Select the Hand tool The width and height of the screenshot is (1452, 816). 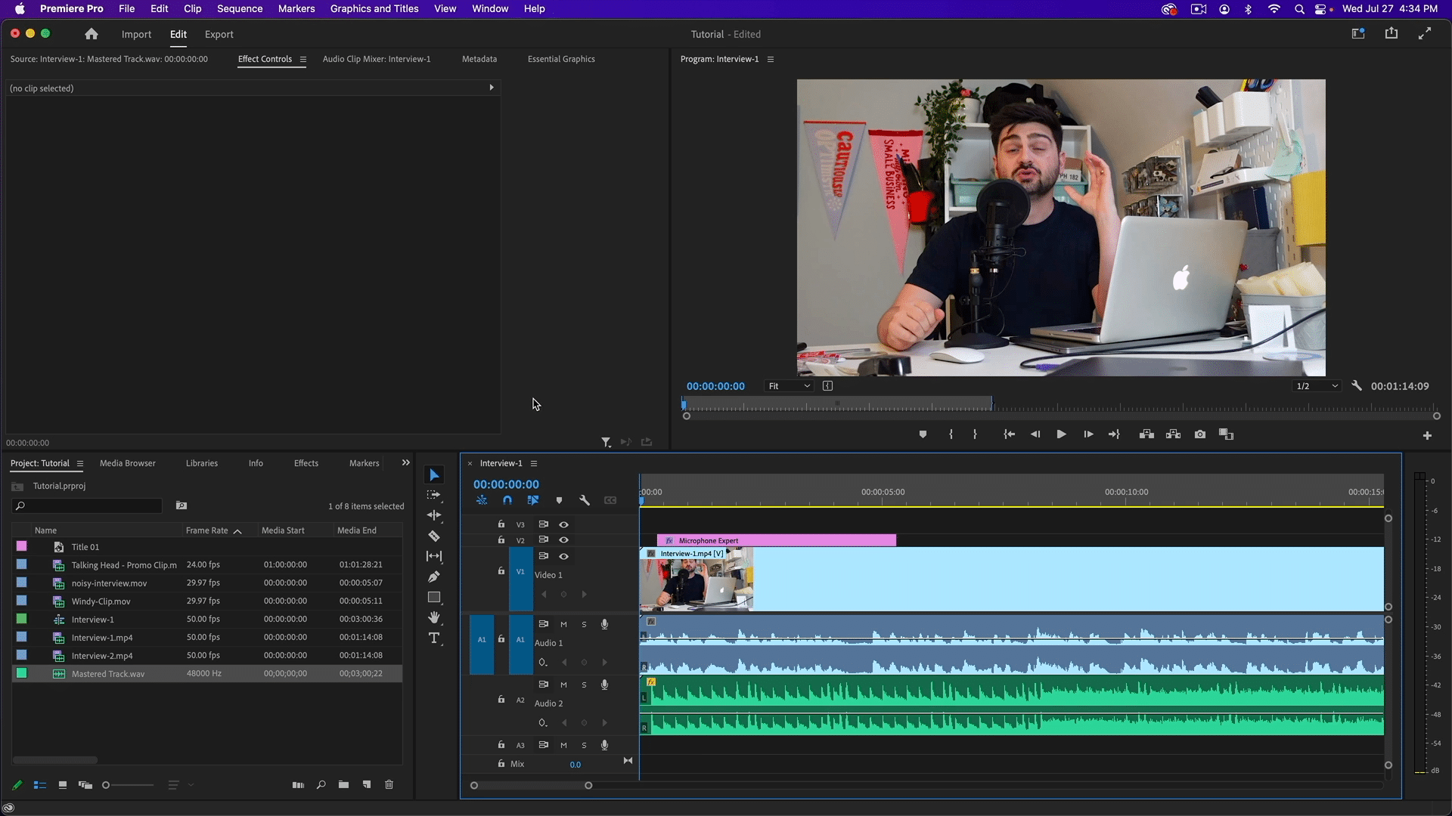pos(434,617)
